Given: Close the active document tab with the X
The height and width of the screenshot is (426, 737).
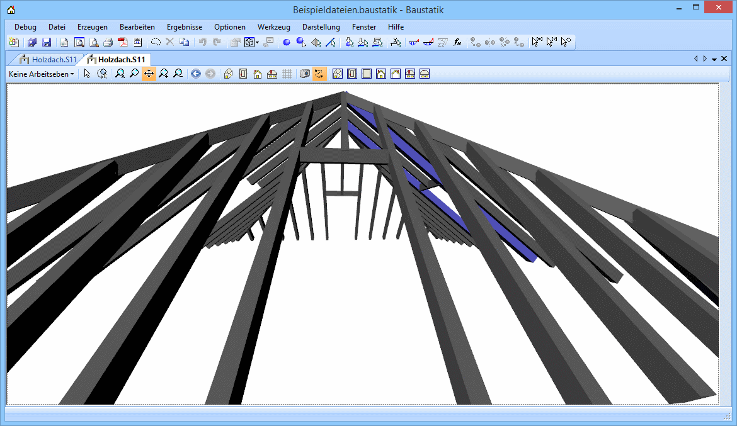Looking at the screenshot, I should pos(724,59).
